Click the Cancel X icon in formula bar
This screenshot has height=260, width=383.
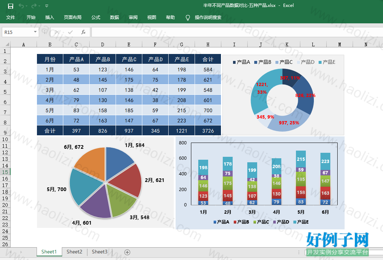pos(57,32)
